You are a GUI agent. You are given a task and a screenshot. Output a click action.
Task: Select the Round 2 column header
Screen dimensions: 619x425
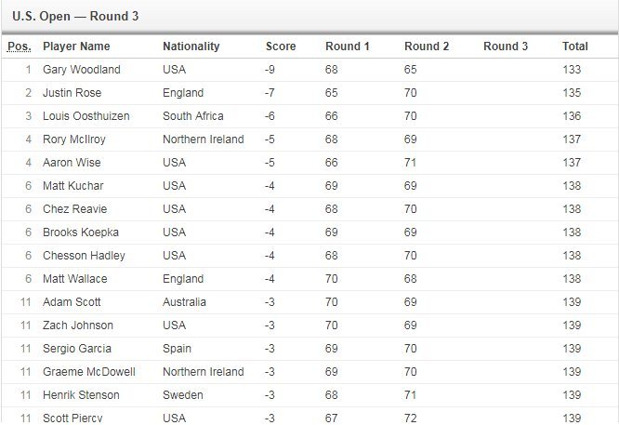click(427, 46)
